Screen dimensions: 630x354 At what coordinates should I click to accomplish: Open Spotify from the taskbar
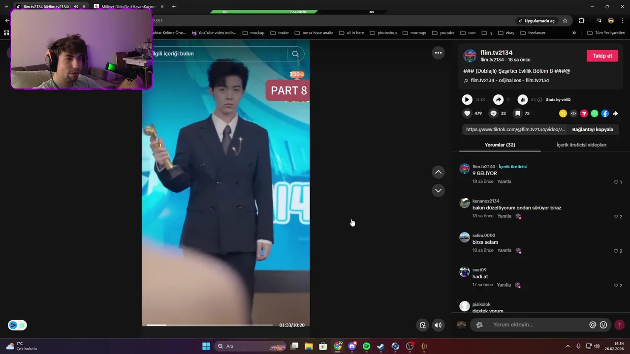coord(367,346)
